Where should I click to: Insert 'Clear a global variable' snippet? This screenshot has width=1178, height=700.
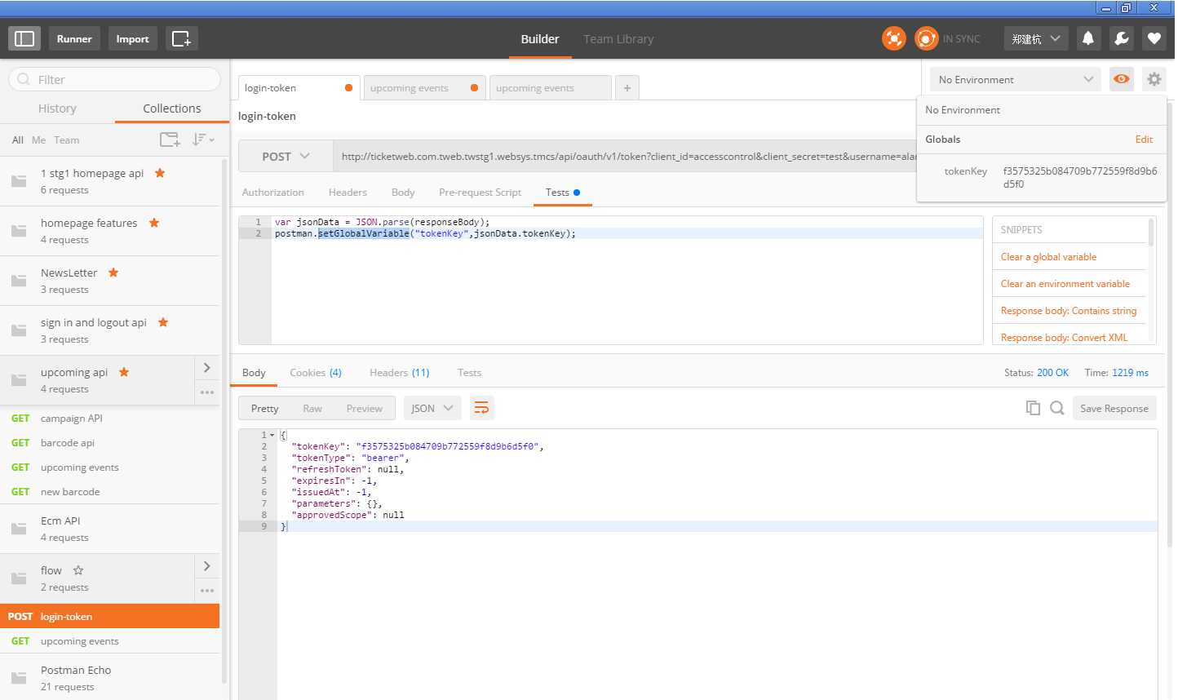pos(1048,256)
